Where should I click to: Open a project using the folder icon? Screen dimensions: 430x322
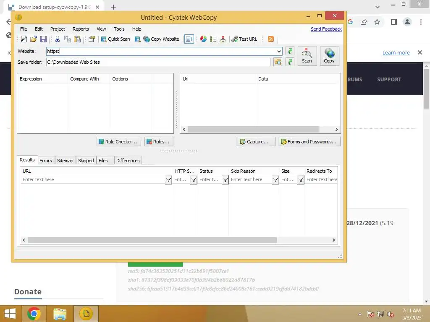pos(34,39)
